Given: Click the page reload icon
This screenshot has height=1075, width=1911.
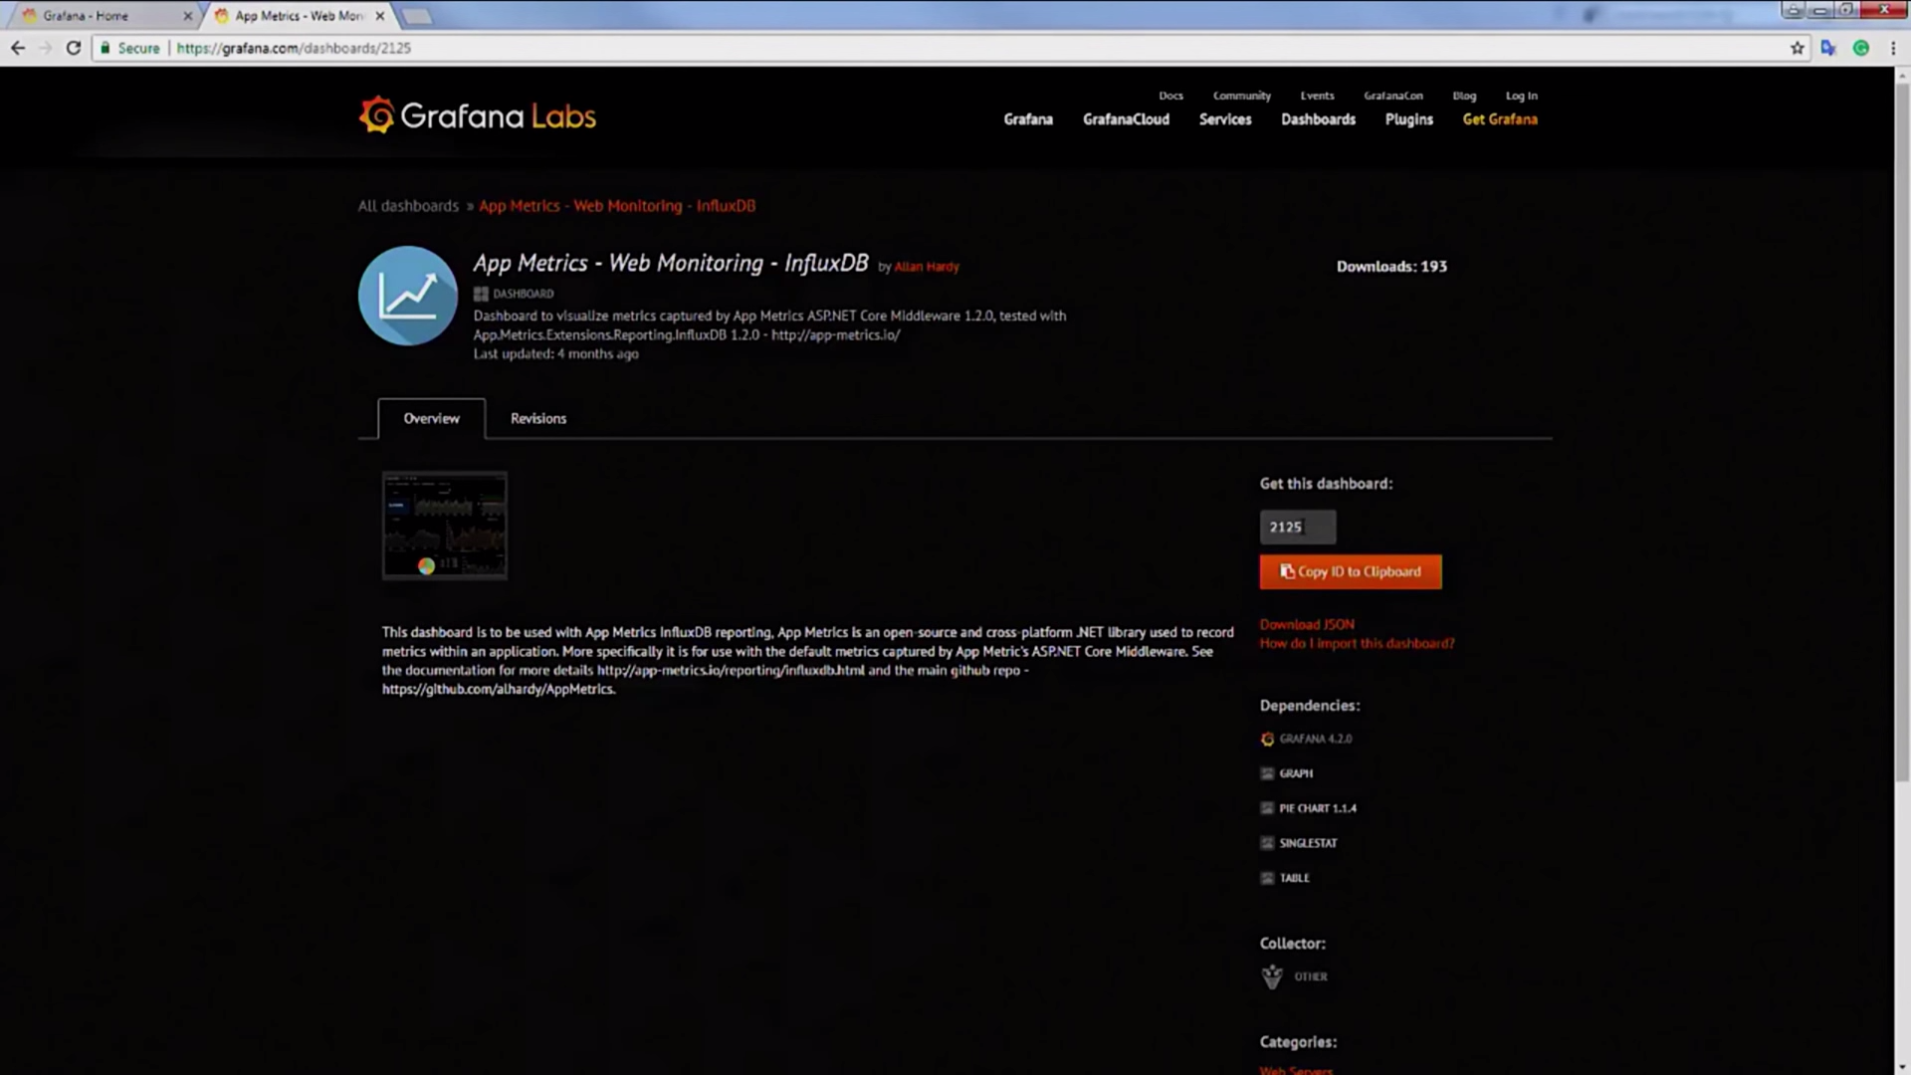Looking at the screenshot, I should pyautogui.click(x=73, y=47).
